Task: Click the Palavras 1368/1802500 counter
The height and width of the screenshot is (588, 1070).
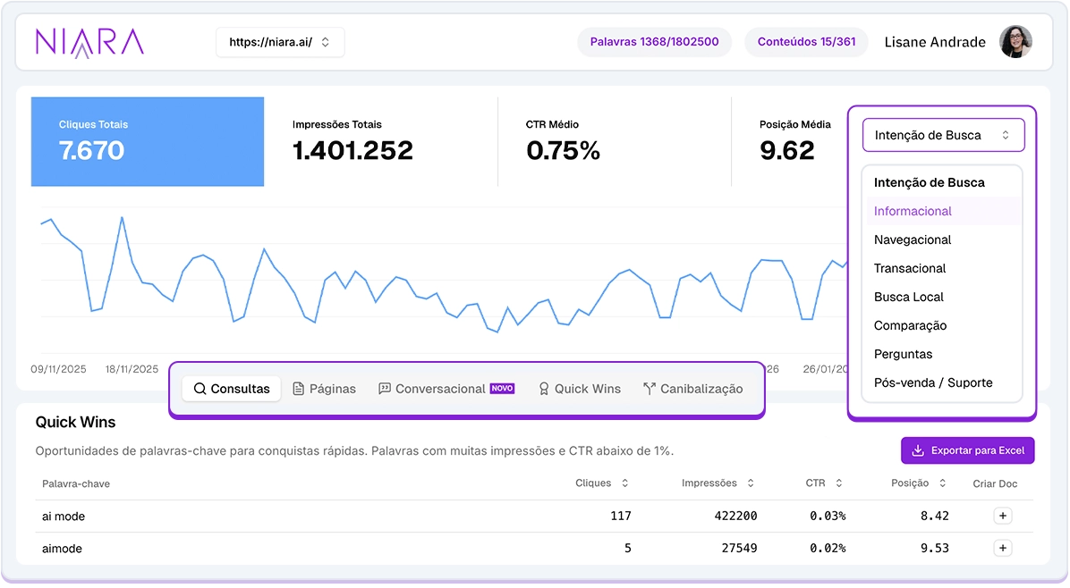Action: pos(654,41)
